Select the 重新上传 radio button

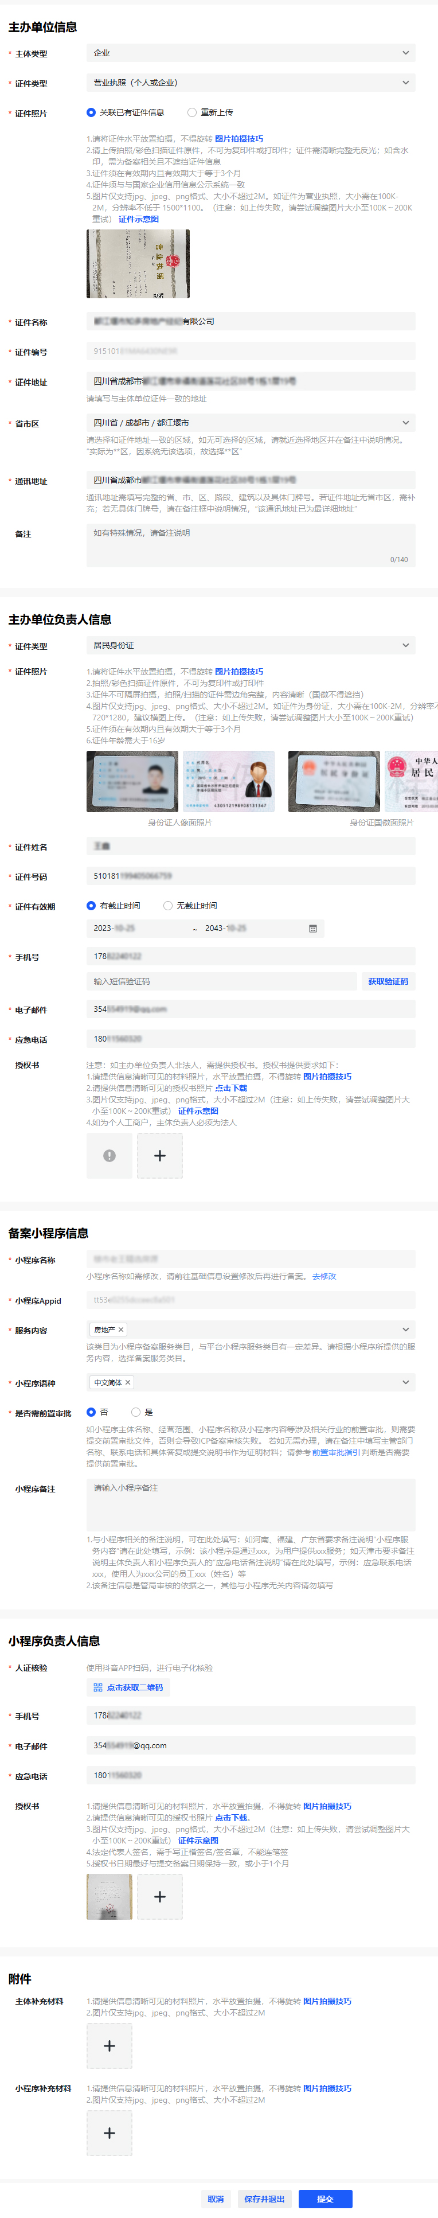click(x=192, y=112)
